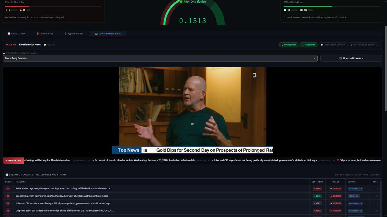Viewport: 387px width, 217px height.
Task: Click CRITICAL tag on Jobs and CPI row
Action: 335,203
